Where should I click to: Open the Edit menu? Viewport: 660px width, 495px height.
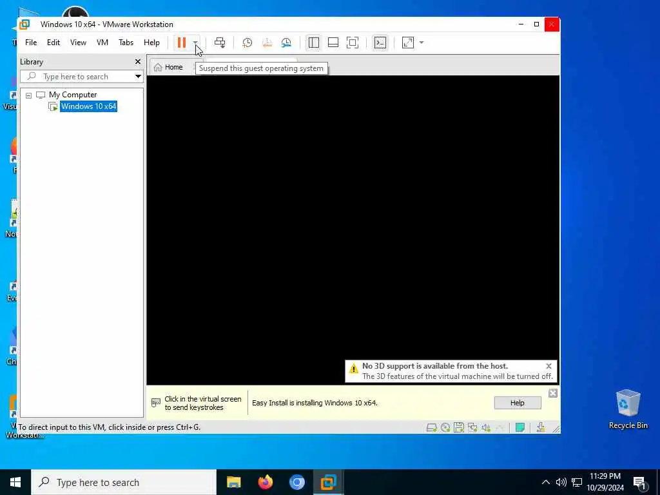pos(53,43)
